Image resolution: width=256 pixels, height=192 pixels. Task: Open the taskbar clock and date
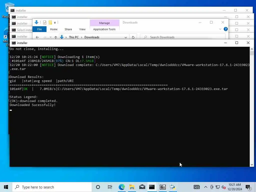point(235,187)
